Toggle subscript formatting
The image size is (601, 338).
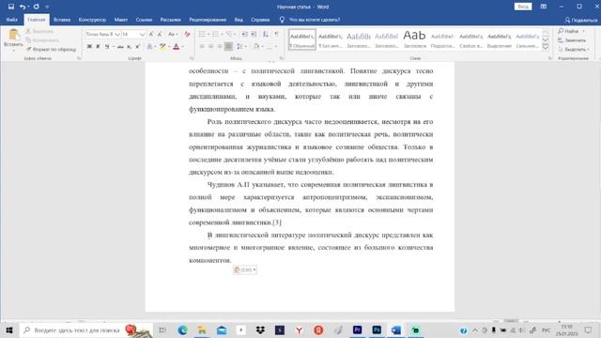click(130, 46)
